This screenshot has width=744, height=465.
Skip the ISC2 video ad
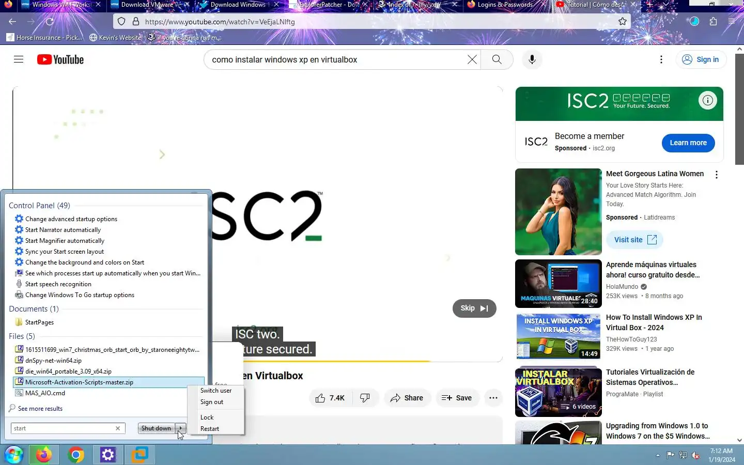pos(474,308)
